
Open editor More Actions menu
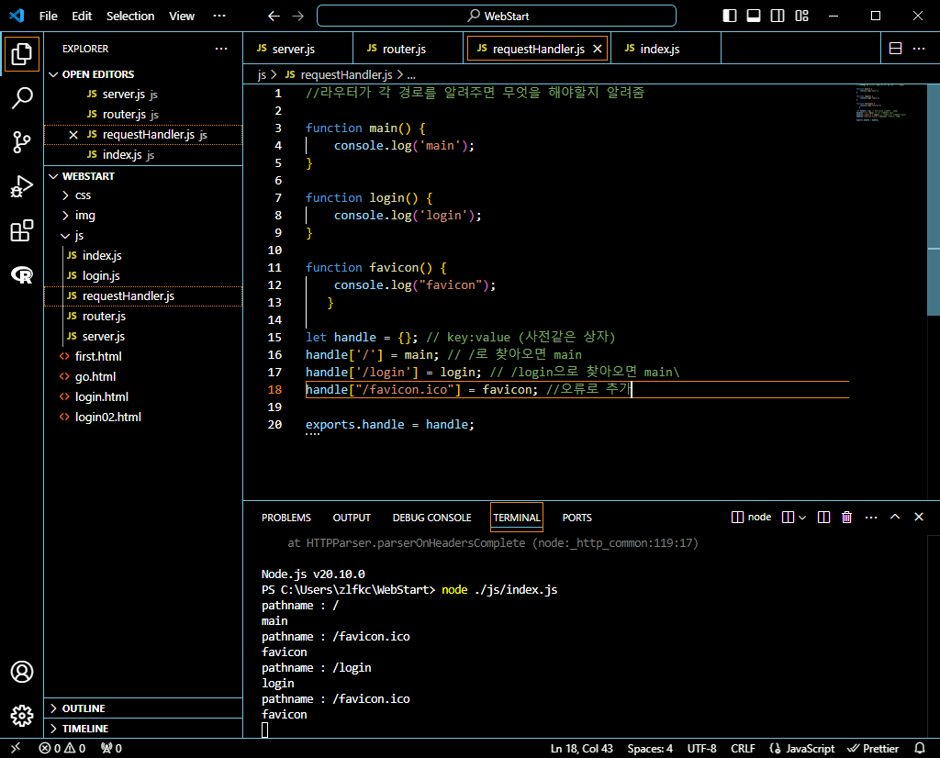918,49
